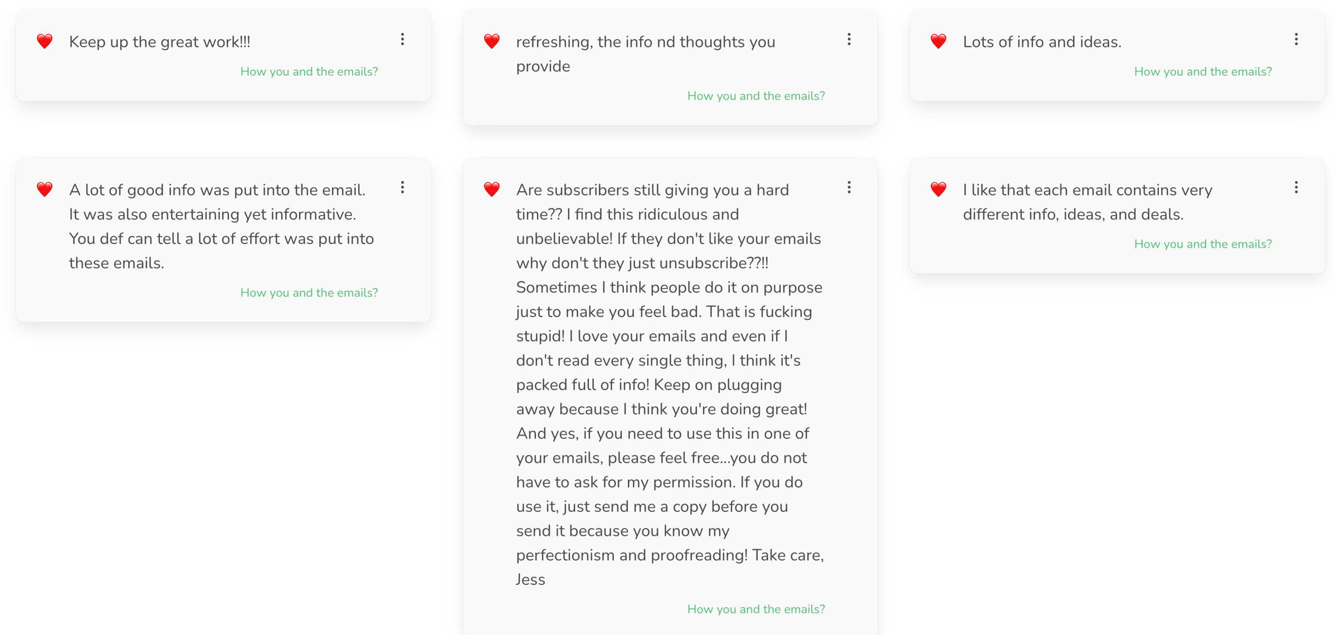Open three-dot menu on 'Keep up the great work' card
This screenshot has width=1337, height=635.
tap(402, 39)
